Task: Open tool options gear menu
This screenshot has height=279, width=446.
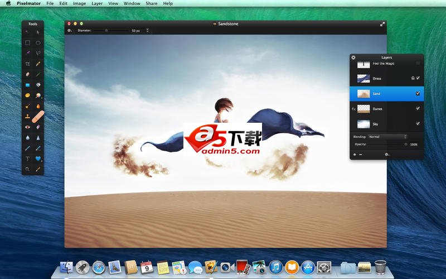Action: pyautogui.click(x=69, y=31)
